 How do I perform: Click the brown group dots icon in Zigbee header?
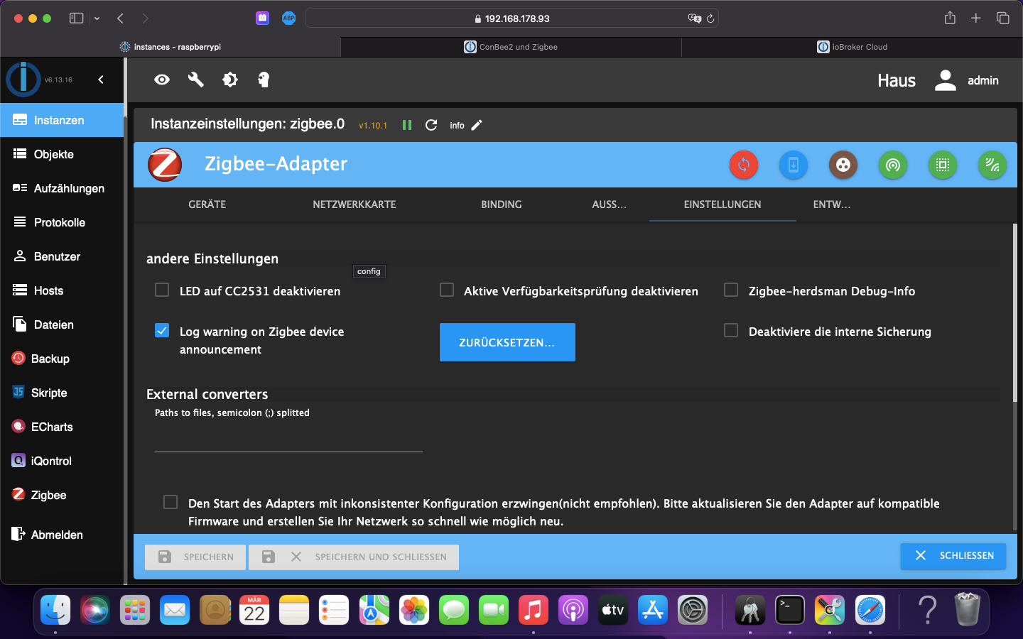click(x=843, y=165)
